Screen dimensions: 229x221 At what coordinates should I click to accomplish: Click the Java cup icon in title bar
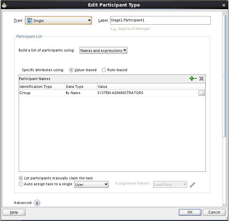(5, 5)
